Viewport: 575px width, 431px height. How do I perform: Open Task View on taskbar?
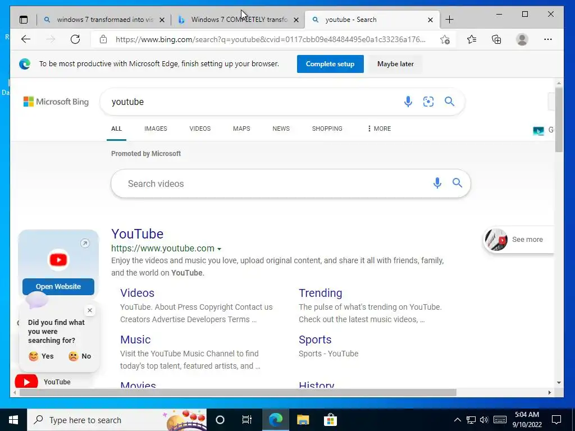247,420
